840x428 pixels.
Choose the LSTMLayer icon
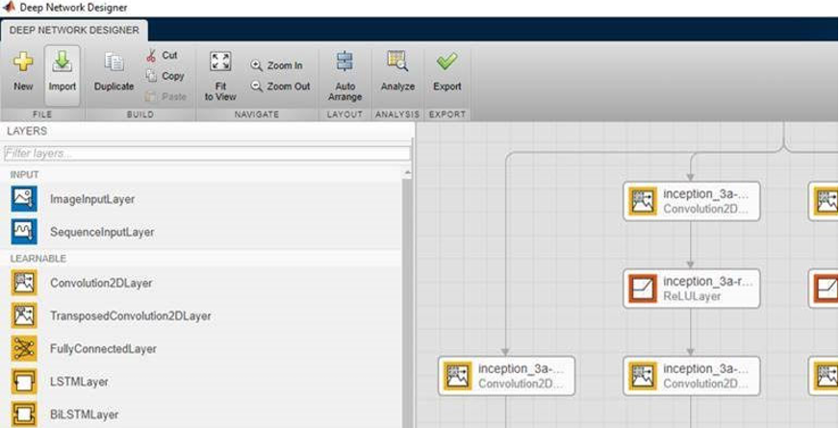24,382
